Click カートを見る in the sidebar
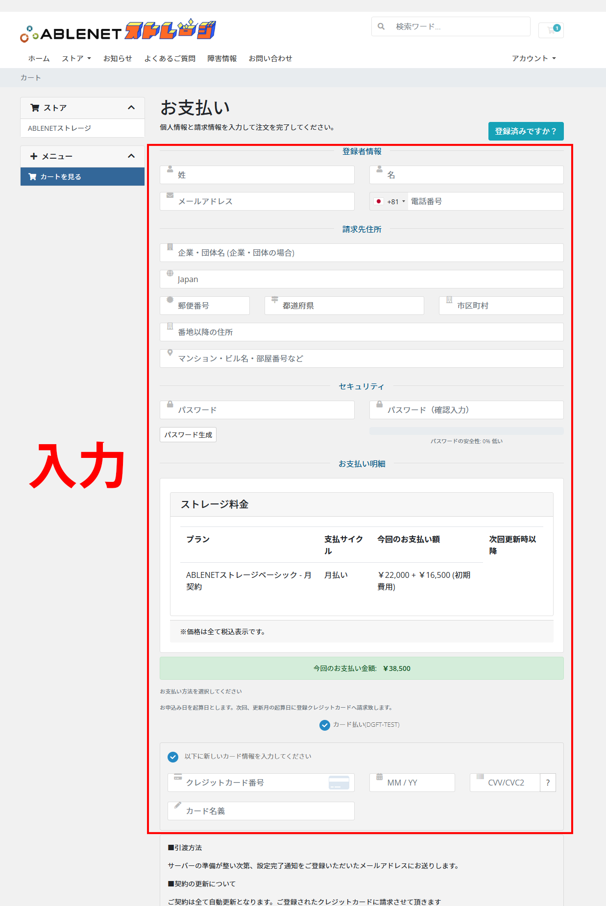606x906 pixels. pos(82,177)
